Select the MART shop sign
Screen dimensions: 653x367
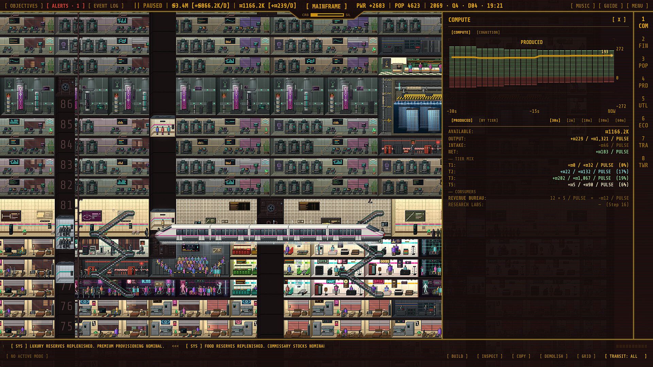(331, 282)
